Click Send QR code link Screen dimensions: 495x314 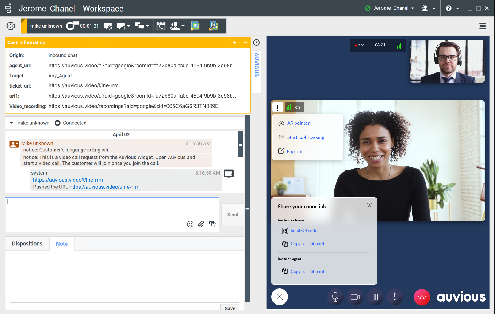(304, 231)
